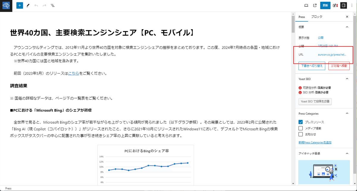This screenshot has width=357, height=191.
Task: Click the featured image thumbnail
Action: (x=324, y=172)
